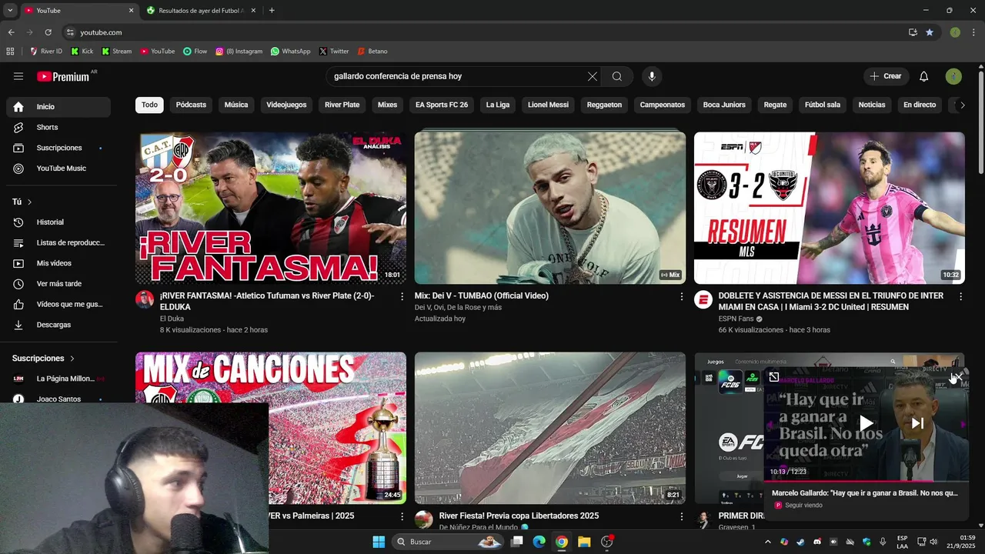The width and height of the screenshot is (985, 554).
Task: Open the El Duka channel name
Action: (x=172, y=319)
